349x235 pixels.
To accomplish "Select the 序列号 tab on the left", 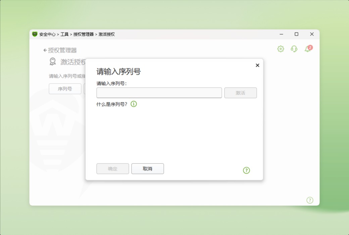I will 65,89.
